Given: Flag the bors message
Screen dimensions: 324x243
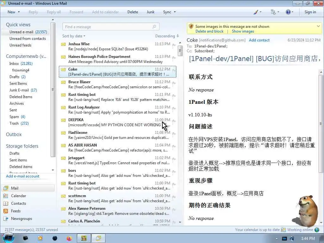Looking at the screenshot, I should click(174, 172).
